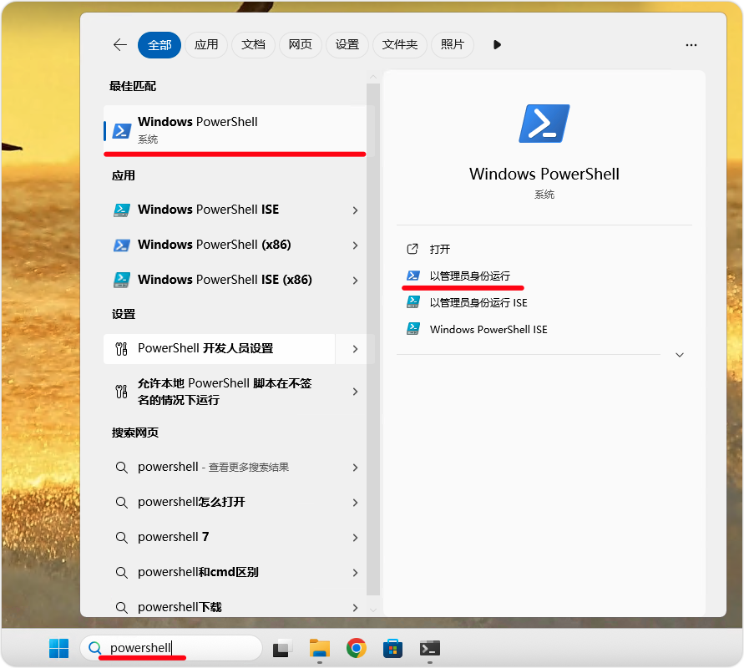Expand the powershell 查看更多搜索结果 chevron
This screenshot has height=668, width=744.
tap(355, 468)
